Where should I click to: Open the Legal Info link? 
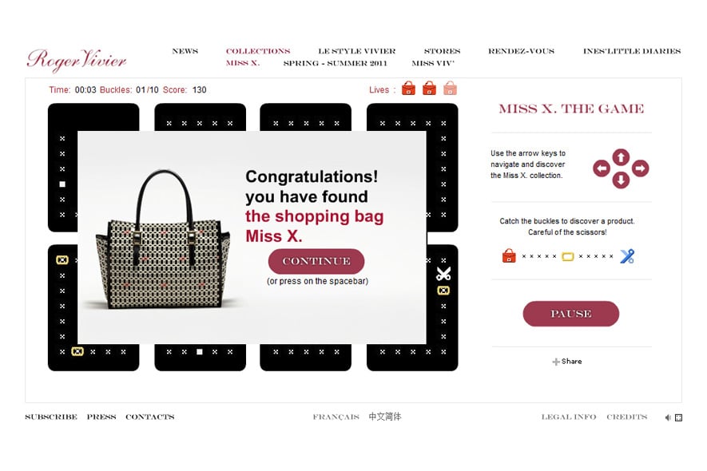click(x=569, y=417)
